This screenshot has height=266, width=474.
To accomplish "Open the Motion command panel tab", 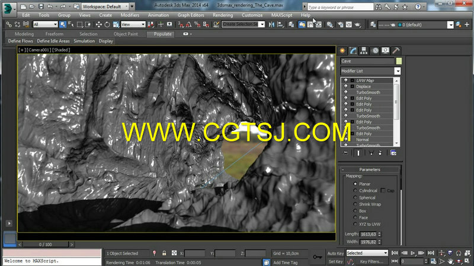I will pos(375,51).
